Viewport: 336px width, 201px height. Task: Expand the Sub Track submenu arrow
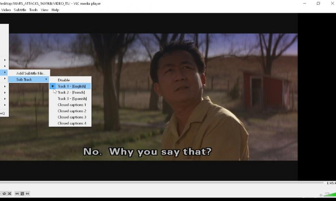[x=46, y=79]
